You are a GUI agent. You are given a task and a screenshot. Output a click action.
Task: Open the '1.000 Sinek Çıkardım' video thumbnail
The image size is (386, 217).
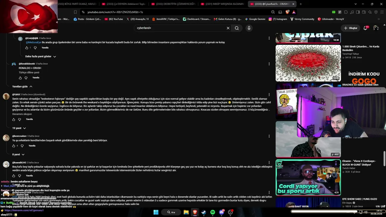pos(308,63)
